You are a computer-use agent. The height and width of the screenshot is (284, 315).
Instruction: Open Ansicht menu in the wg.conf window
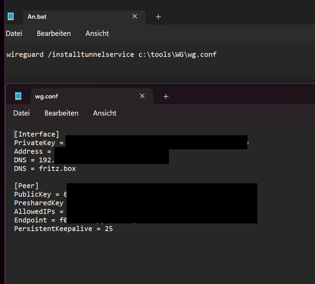tap(104, 114)
